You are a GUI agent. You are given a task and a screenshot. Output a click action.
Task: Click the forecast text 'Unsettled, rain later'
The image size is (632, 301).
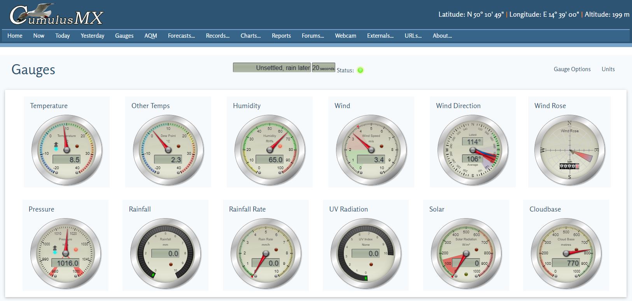tap(272, 68)
